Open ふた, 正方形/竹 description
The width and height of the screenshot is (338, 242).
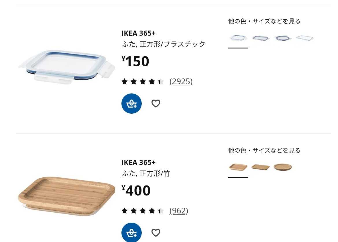(x=146, y=173)
